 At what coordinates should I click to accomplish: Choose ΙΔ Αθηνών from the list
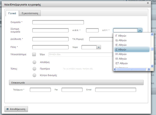[132, 40]
